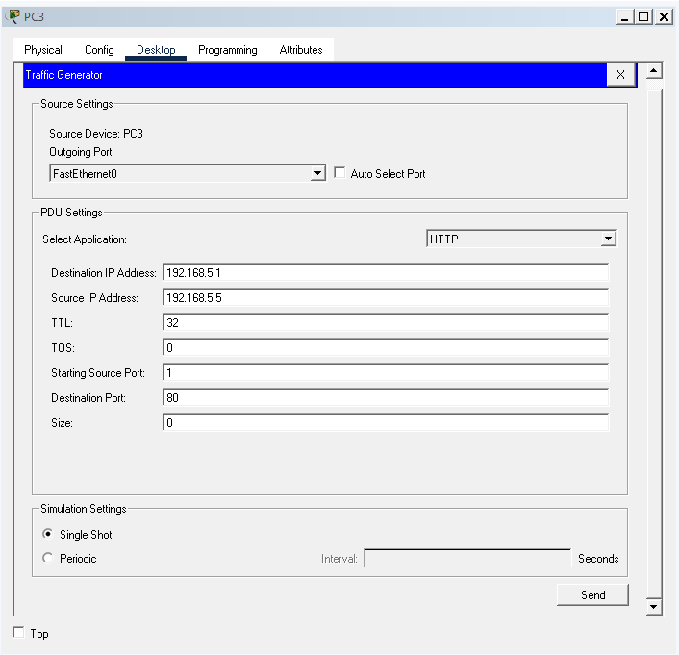
Task: Select the Destination Port field
Action: coord(385,397)
